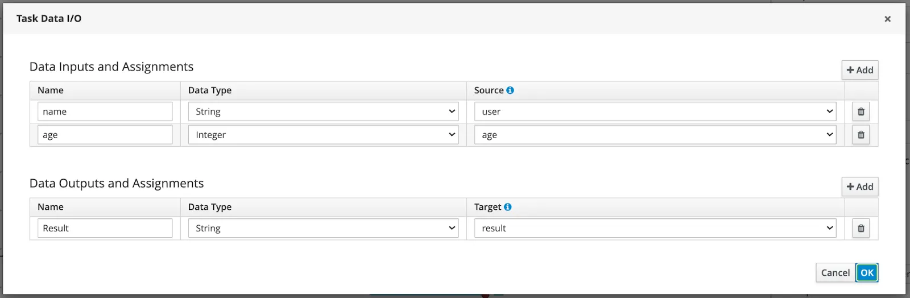Confirm changes with OK button
The width and height of the screenshot is (910, 298).
(x=867, y=272)
